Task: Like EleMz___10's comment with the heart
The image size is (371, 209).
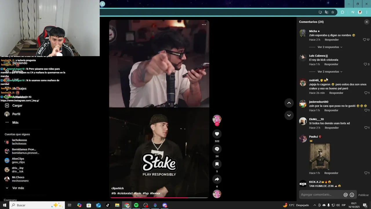Action: (x=366, y=128)
